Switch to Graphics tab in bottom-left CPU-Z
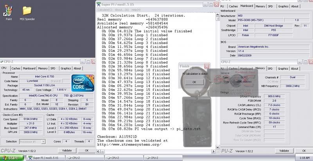The height and width of the screenshot is (161, 313). coord(66,68)
